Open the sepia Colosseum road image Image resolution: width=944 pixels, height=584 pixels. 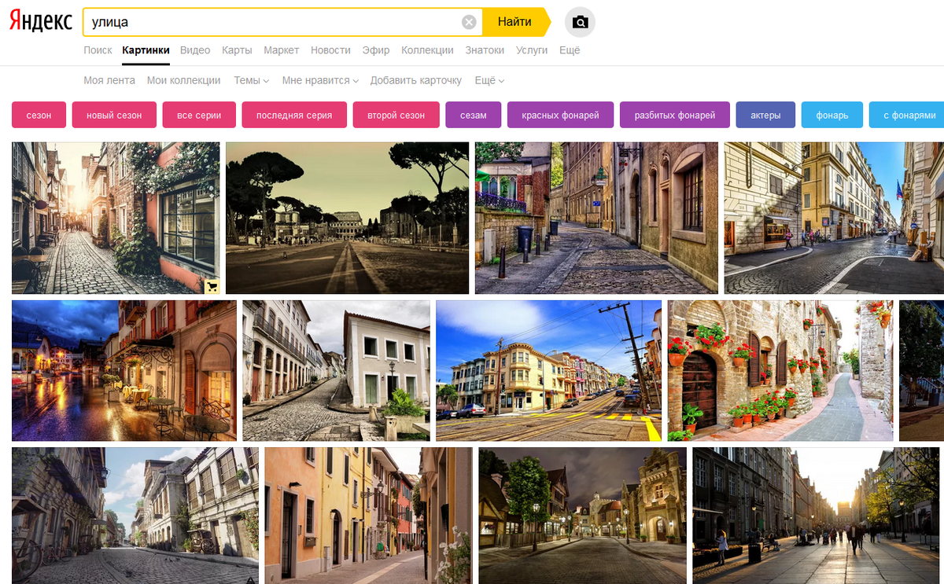tap(347, 218)
